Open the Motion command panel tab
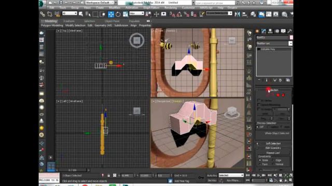Image resolution: width=332 pixels, height=186 pixels. tap(276, 31)
